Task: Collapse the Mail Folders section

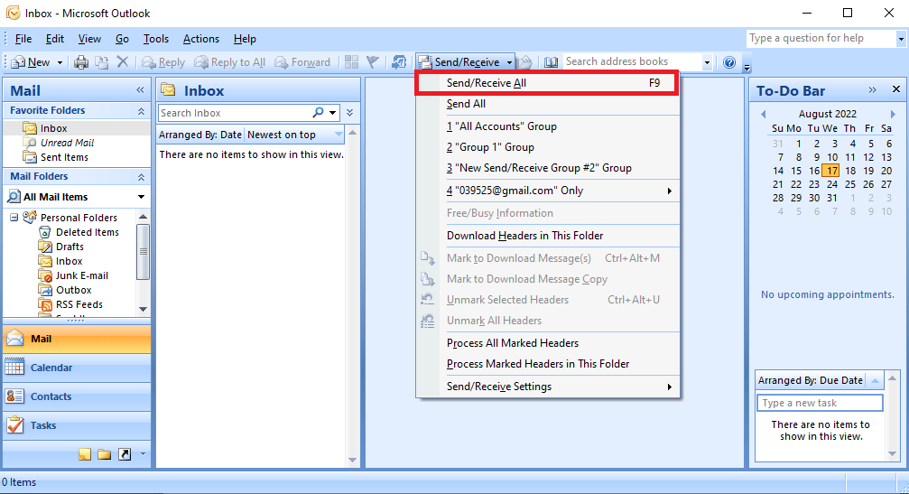Action: coord(141,177)
